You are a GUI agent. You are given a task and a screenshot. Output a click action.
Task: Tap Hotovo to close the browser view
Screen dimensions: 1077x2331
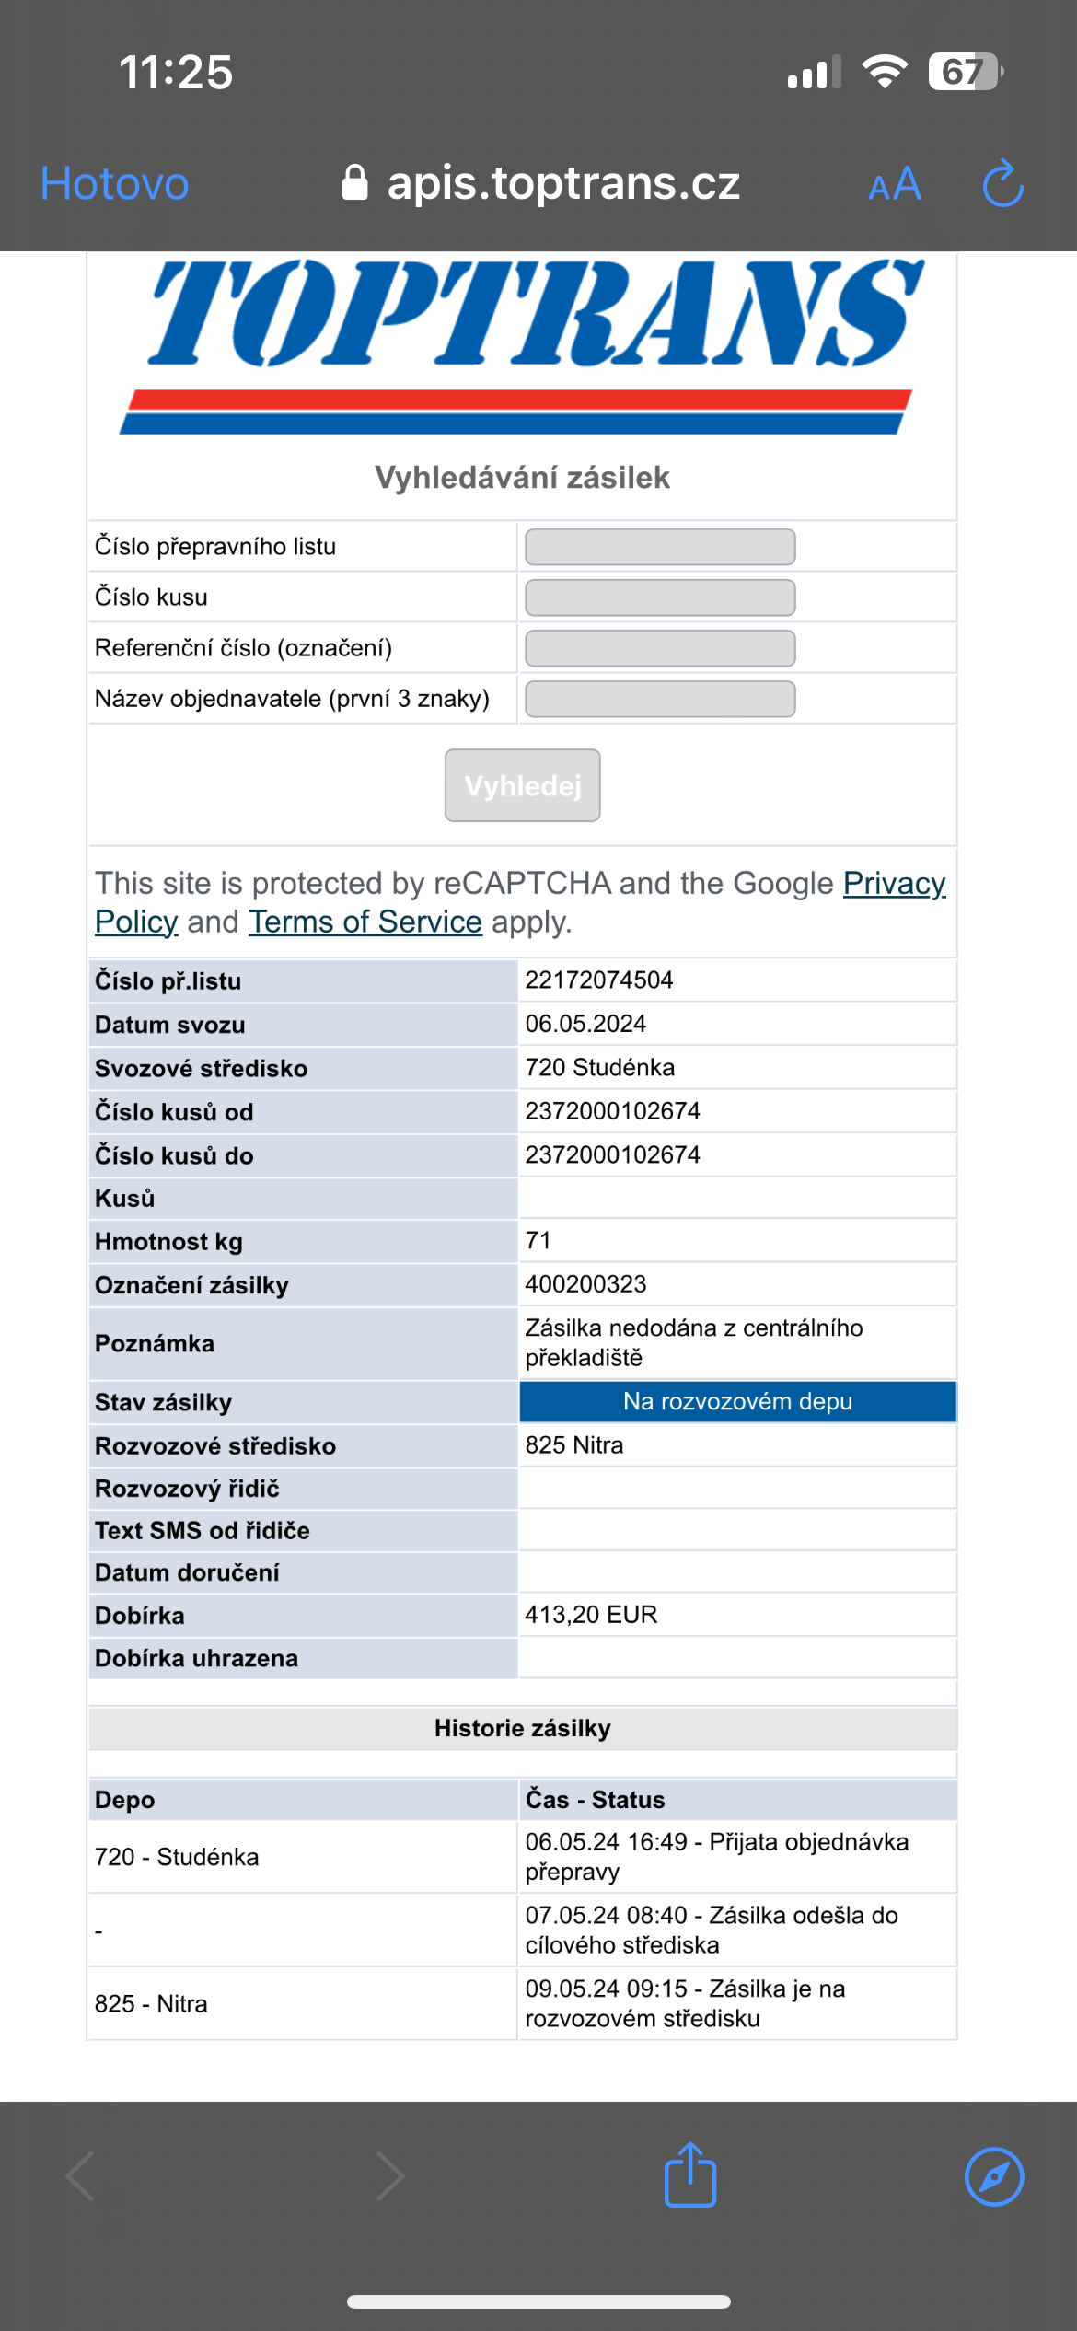click(115, 184)
